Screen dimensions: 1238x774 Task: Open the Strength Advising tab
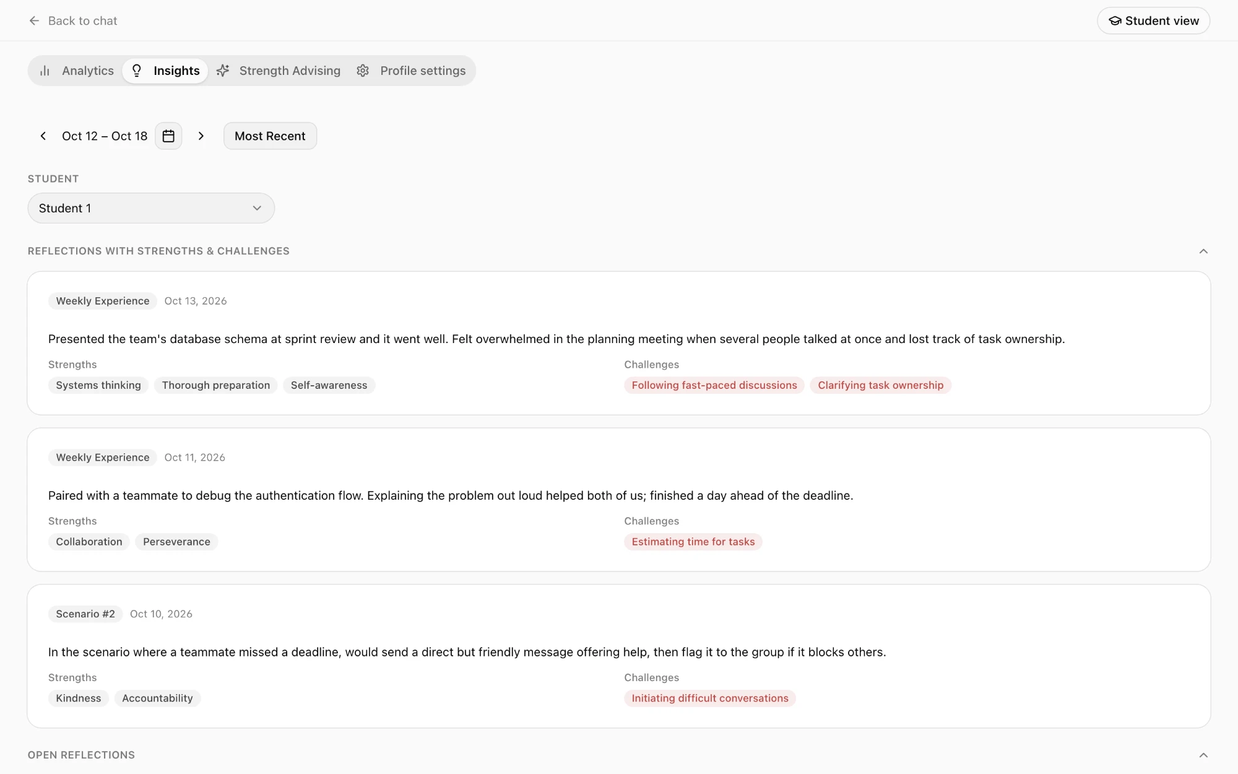[279, 71]
